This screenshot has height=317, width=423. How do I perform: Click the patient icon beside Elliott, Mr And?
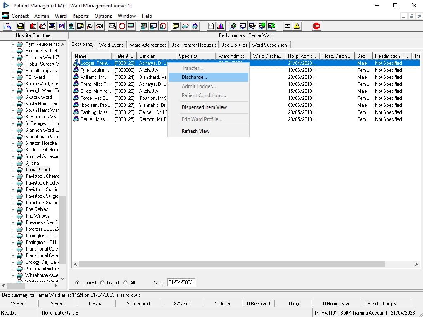[x=76, y=91]
